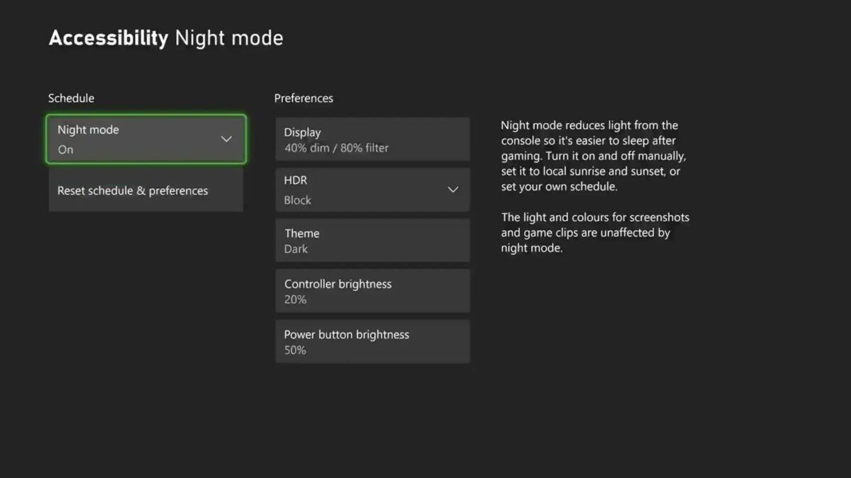This screenshot has width=851, height=478.
Task: Click the "40% dim / 80% filter" value
Action: (x=336, y=148)
